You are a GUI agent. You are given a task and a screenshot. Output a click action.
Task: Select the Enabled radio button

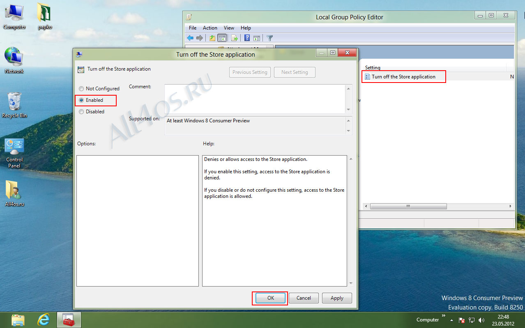(81, 100)
